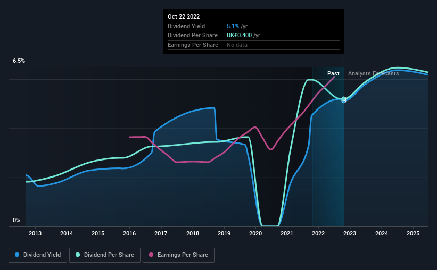Click the Analysts Forecasts label
Screen dimensions: 437x270
(x=374, y=73)
